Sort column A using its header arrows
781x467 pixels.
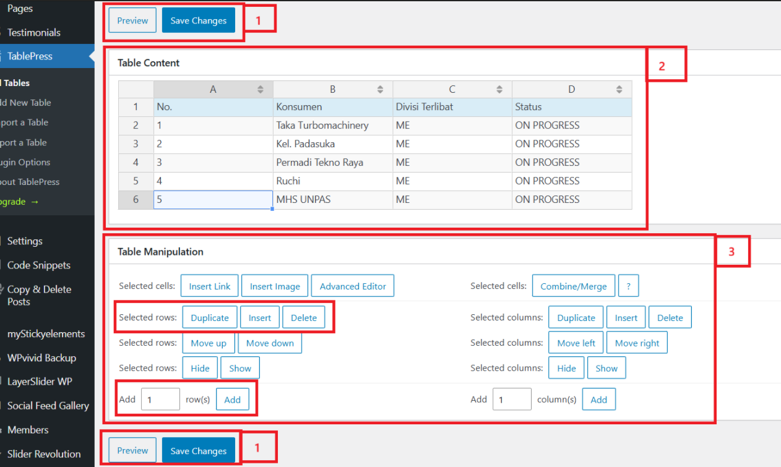(261, 90)
